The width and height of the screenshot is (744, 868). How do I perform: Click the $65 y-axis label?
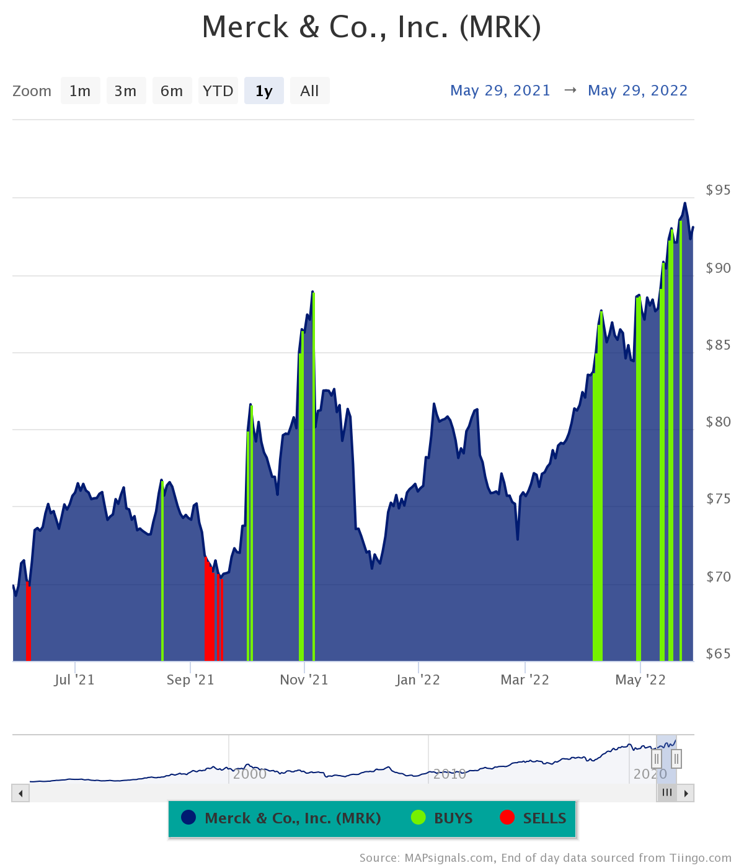coord(719,653)
